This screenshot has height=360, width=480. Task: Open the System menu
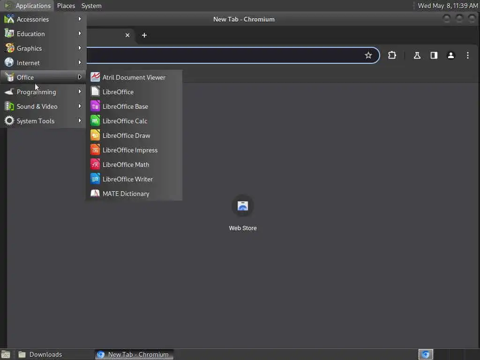[91, 6]
